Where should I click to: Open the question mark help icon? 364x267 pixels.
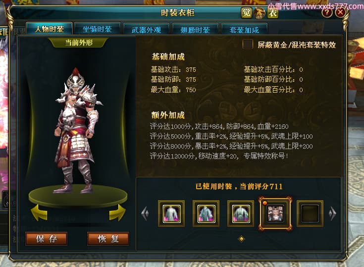coord(327,12)
